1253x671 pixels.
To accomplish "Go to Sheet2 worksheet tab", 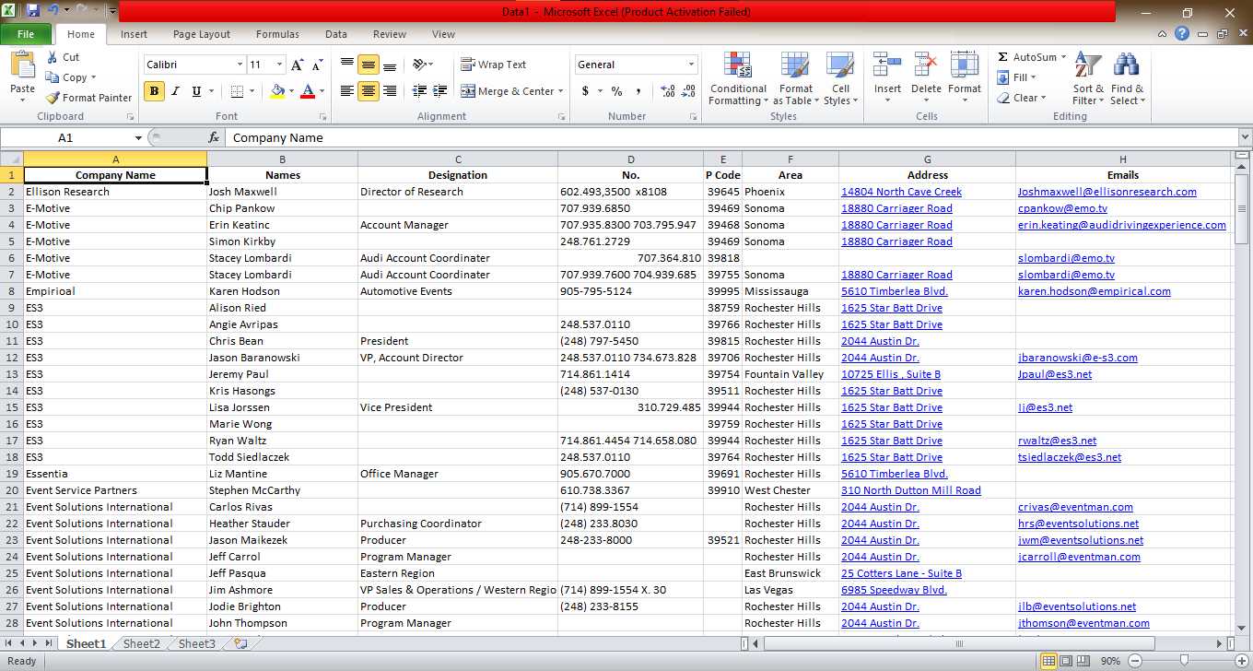I will click(x=142, y=644).
